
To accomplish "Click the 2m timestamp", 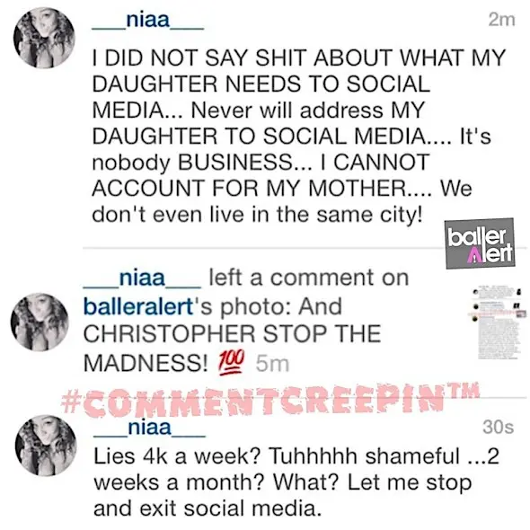I will pos(501,21).
